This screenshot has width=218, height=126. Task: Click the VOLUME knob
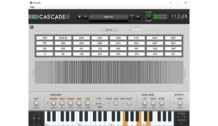point(148,17)
